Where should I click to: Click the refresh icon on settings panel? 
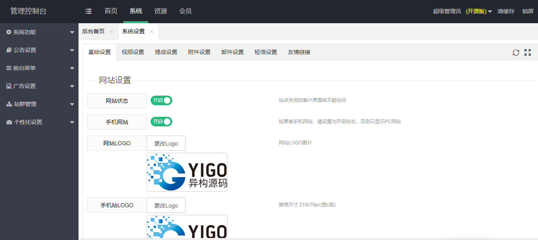coord(516,52)
